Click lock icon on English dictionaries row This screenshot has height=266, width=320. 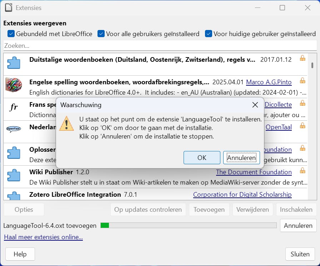(302, 81)
